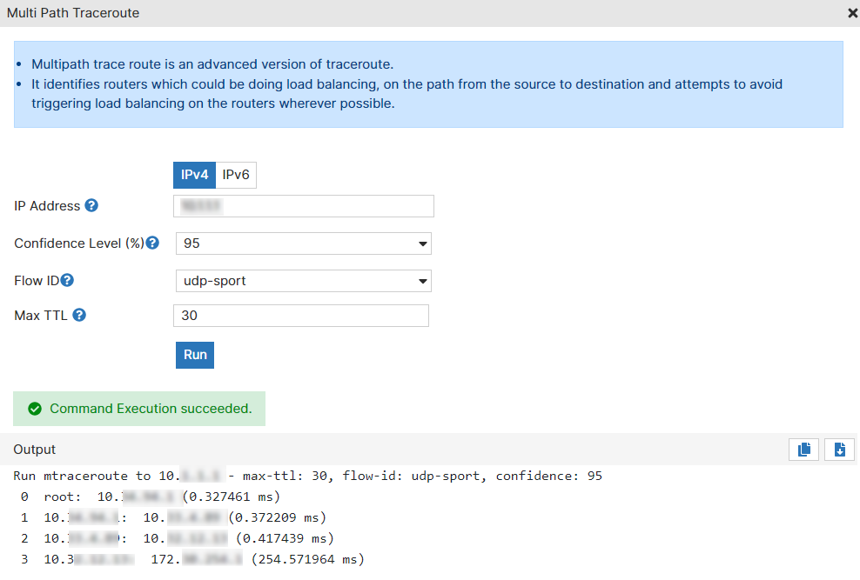Click the Confidence Level help icon
Image resolution: width=860 pixels, height=580 pixels.
(152, 243)
